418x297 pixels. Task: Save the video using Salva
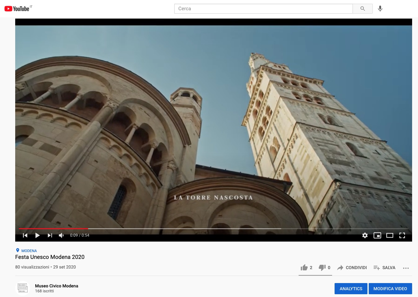(x=385, y=268)
